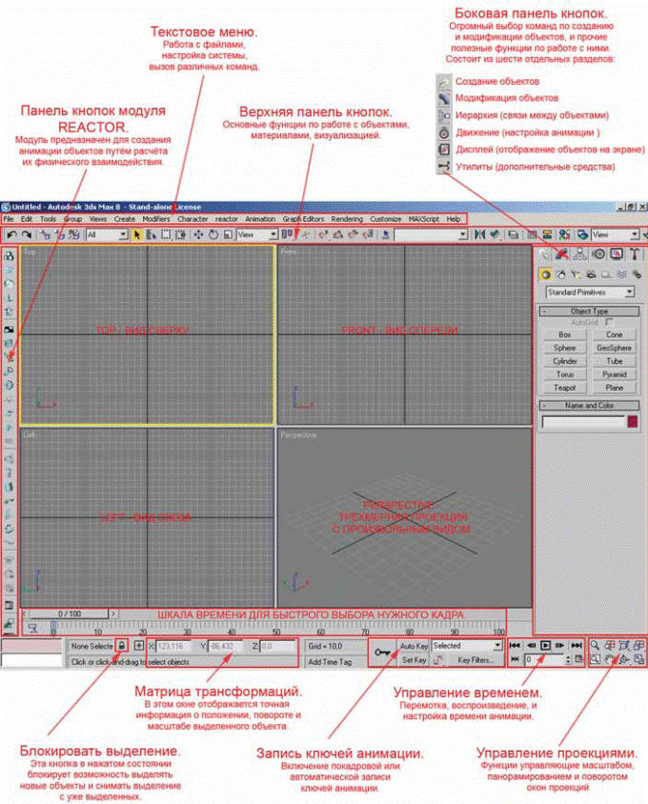Click the Key Filters button
648x804 pixels.
[x=476, y=659]
